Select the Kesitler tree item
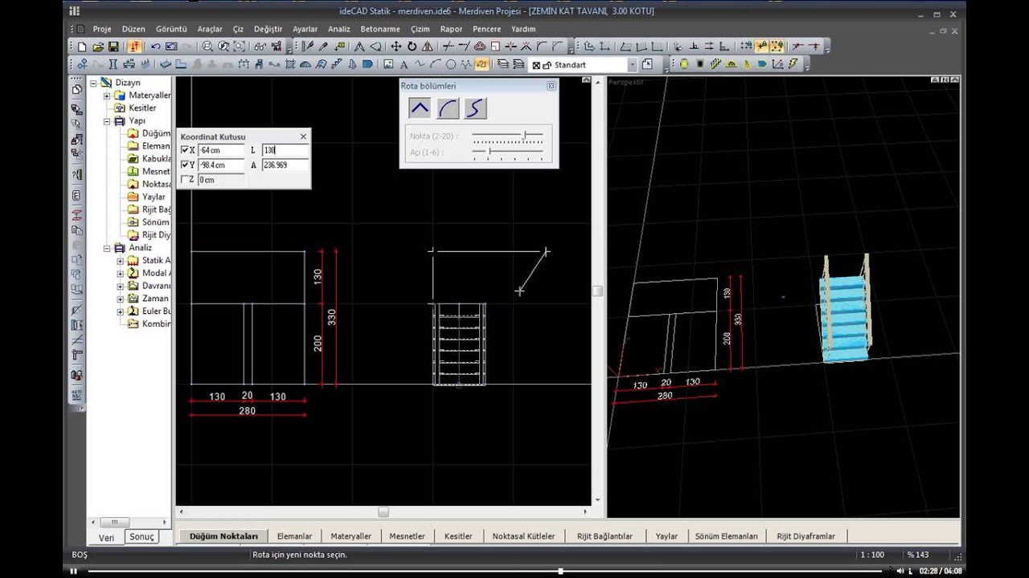 [141, 108]
